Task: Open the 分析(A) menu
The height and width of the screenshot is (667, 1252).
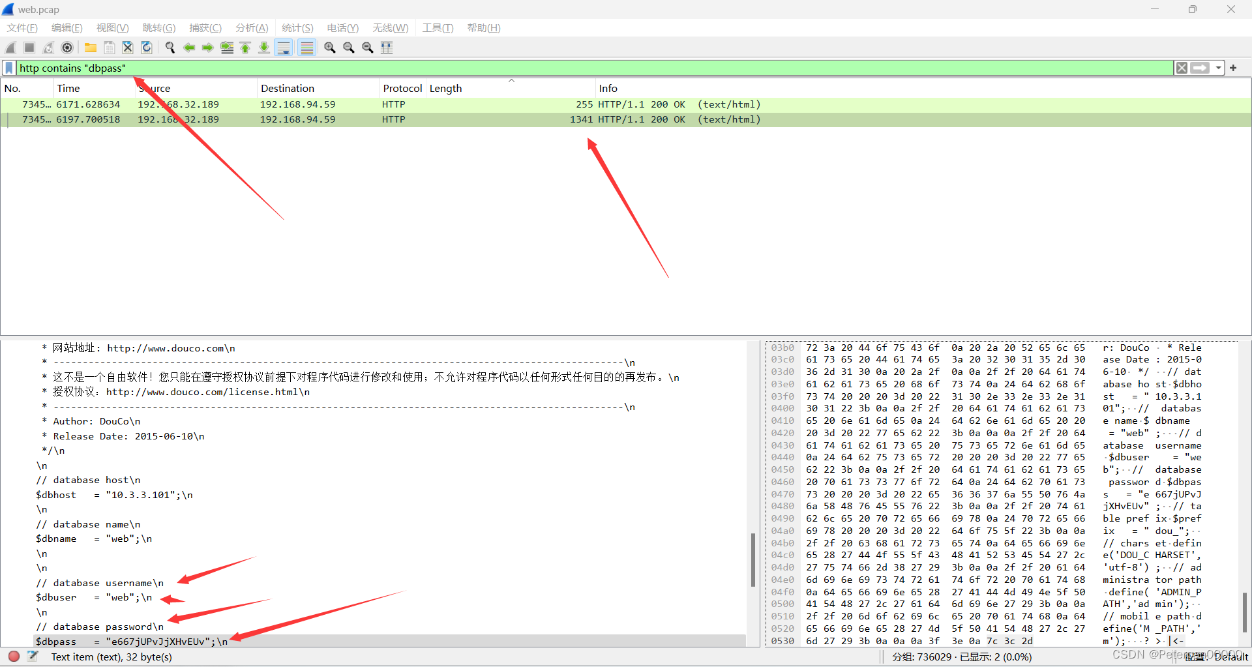Action: (252, 28)
